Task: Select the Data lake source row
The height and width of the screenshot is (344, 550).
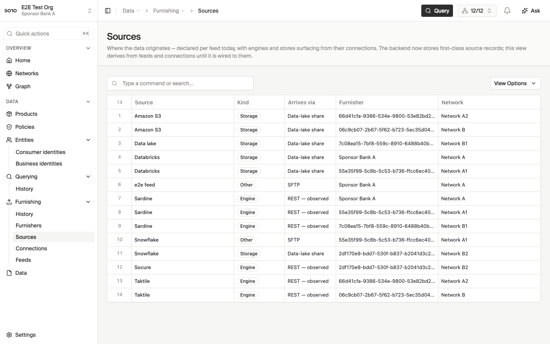Action: pos(324,144)
